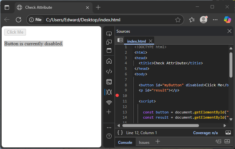Go back to the previous page
This screenshot has height=149, width=235.
7,20
